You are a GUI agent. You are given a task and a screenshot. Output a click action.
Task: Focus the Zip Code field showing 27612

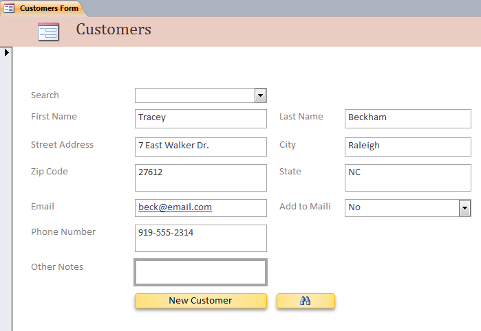[x=200, y=177]
